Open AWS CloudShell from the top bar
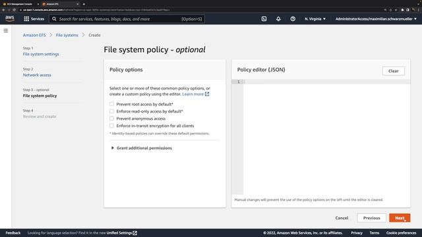The height and width of the screenshot is (237, 422). click(x=264, y=19)
